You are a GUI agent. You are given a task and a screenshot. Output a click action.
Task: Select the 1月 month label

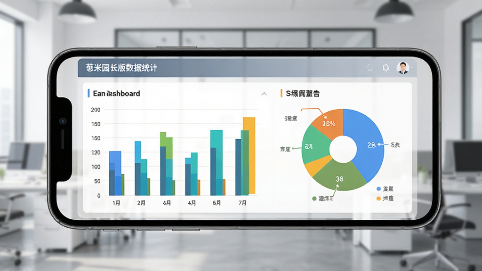click(116, 203)
